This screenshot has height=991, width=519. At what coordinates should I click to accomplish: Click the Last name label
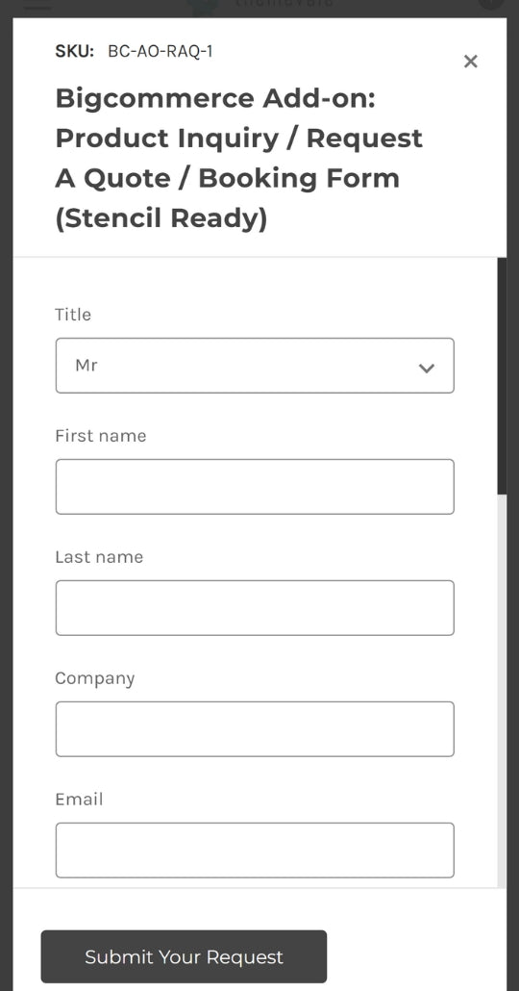coord(99,557)
